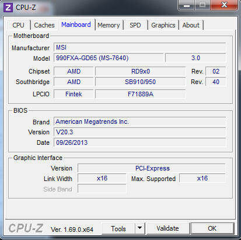Screen dimensions: 241x240
Task: Click the graphic interface version PCI-Express
Action: pyautogui.click(x=152, y=168)
